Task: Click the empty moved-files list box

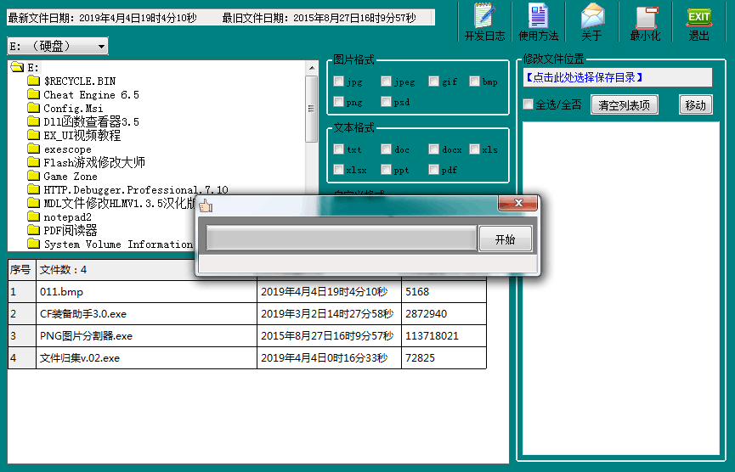Action: [x=620, y=288]
